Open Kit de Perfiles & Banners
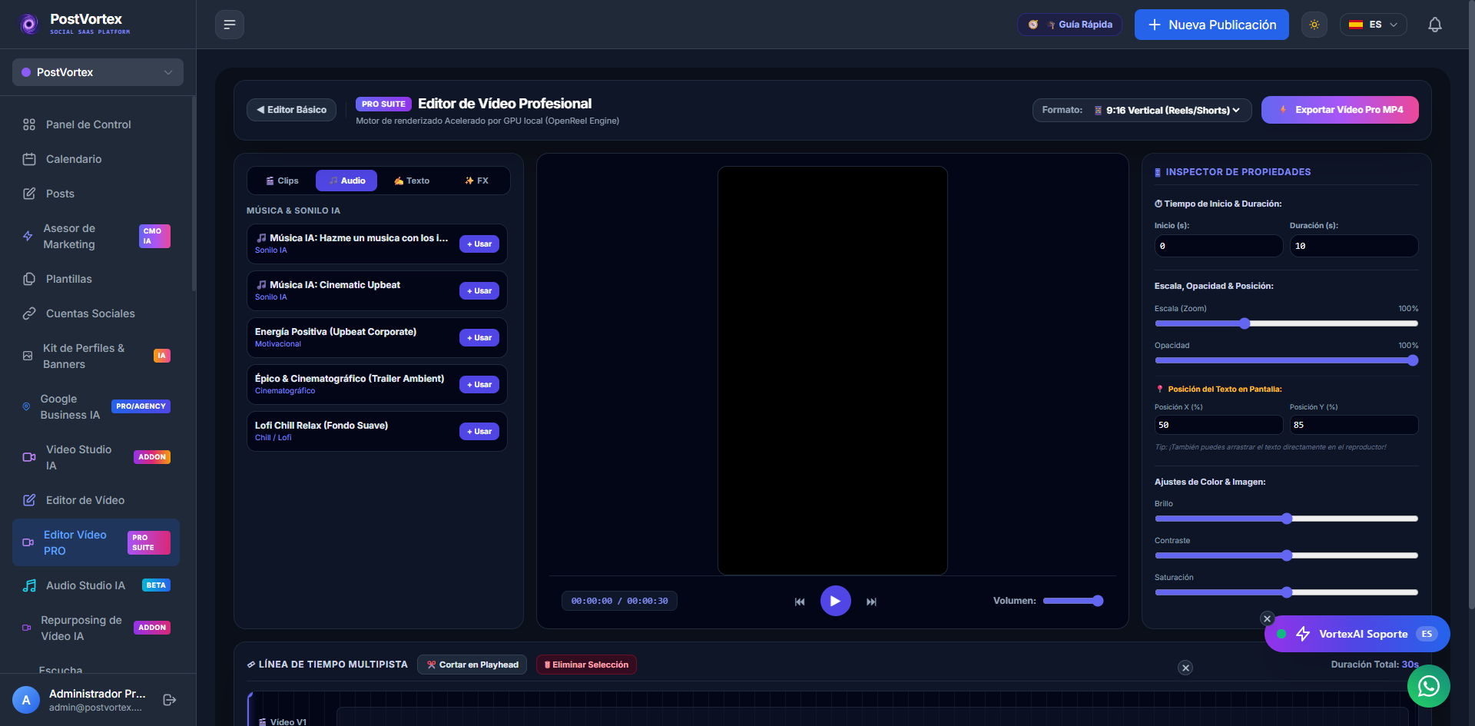This screenshot has width=1475, height=726. (x=96, y=356)
